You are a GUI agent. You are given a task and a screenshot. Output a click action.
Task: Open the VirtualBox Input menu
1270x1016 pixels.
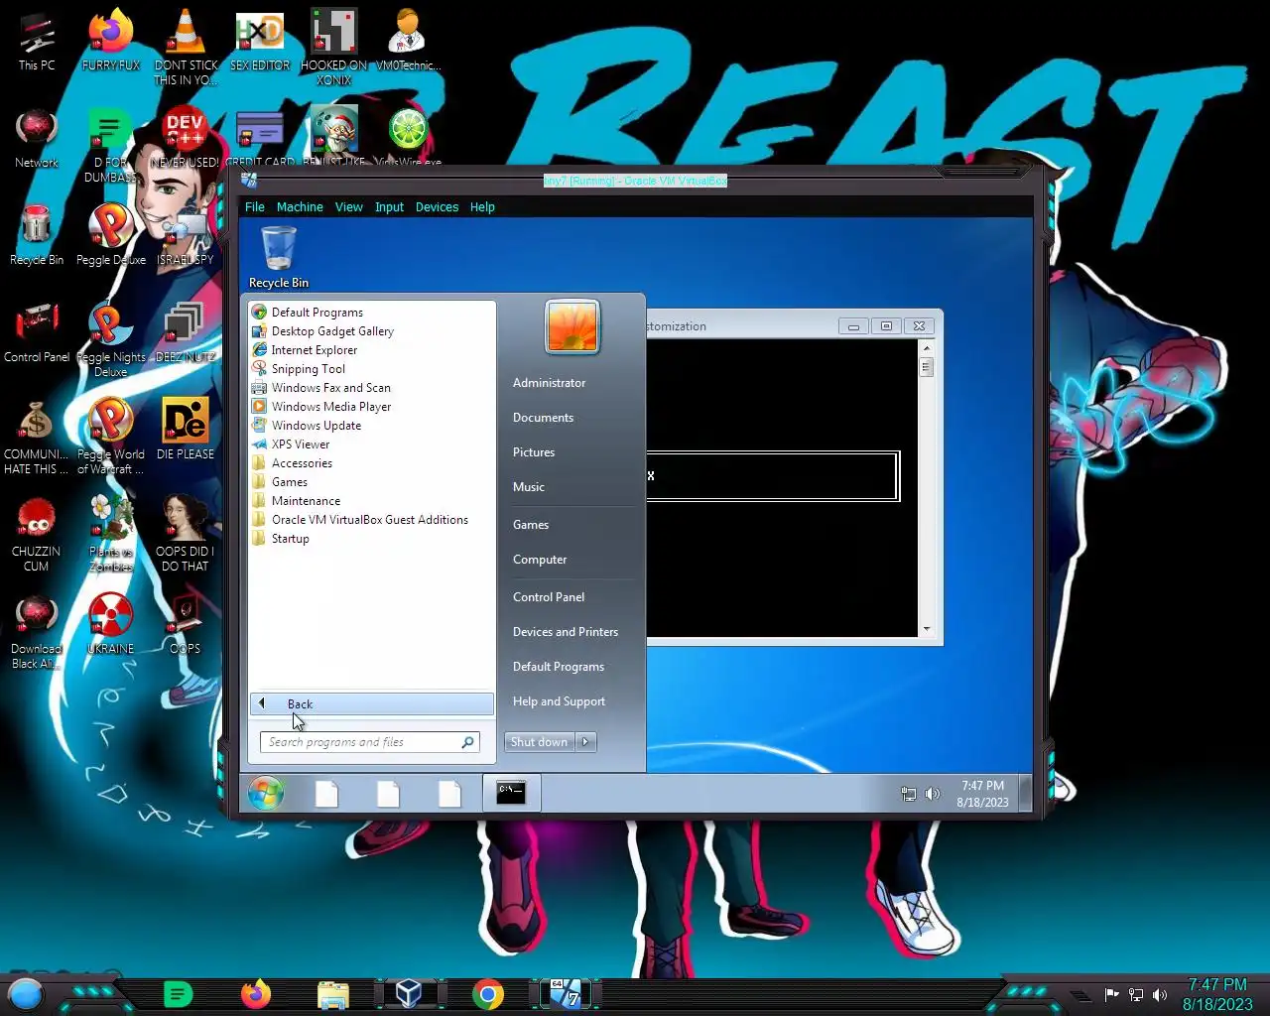(389, 207)
